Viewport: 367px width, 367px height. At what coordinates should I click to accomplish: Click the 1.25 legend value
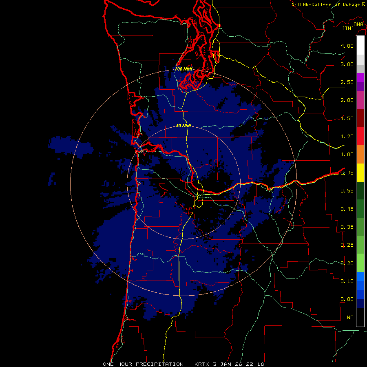coord(347,137)
